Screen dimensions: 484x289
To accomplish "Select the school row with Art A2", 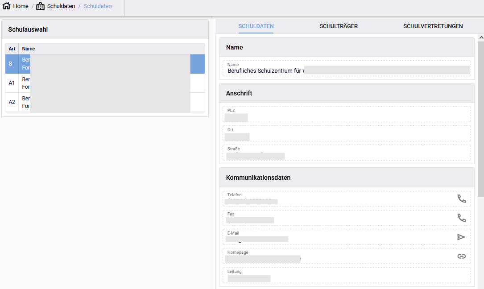I will (x=105, y=102).
